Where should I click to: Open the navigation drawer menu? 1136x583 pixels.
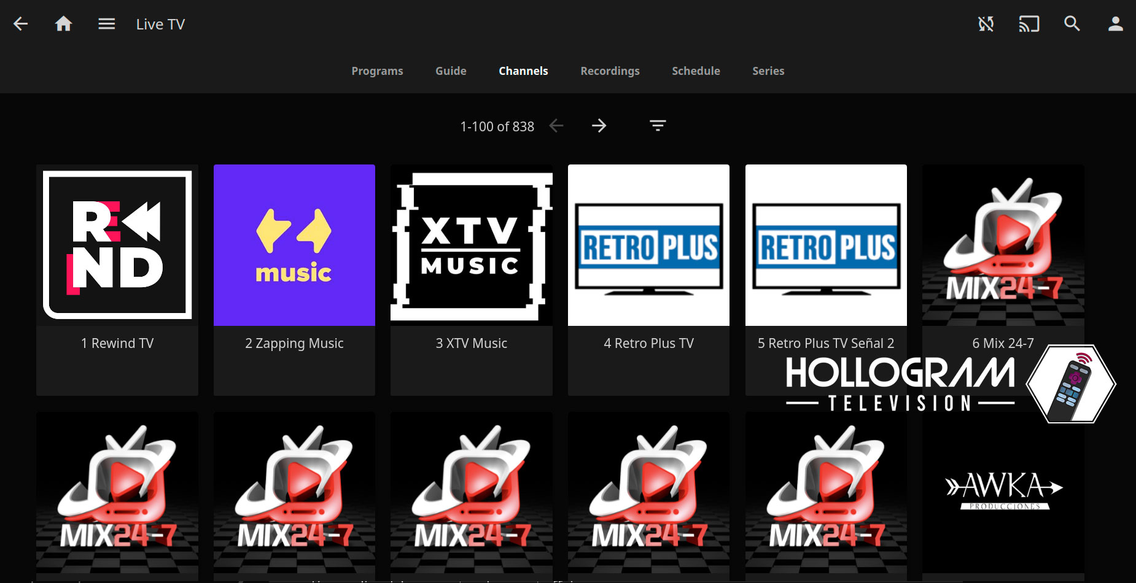click(106, 23)
